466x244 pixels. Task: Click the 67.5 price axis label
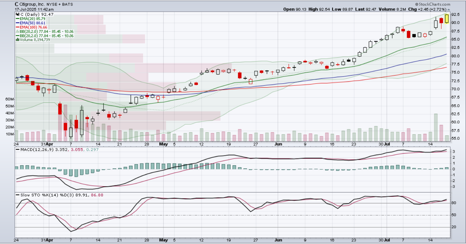click(456, 97)
